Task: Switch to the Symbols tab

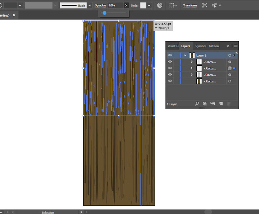Action: (201, 46)
